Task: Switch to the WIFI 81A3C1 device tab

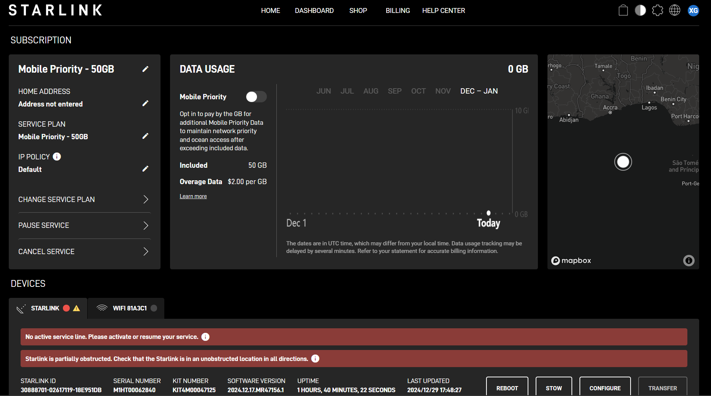Action: pos(126,308)
